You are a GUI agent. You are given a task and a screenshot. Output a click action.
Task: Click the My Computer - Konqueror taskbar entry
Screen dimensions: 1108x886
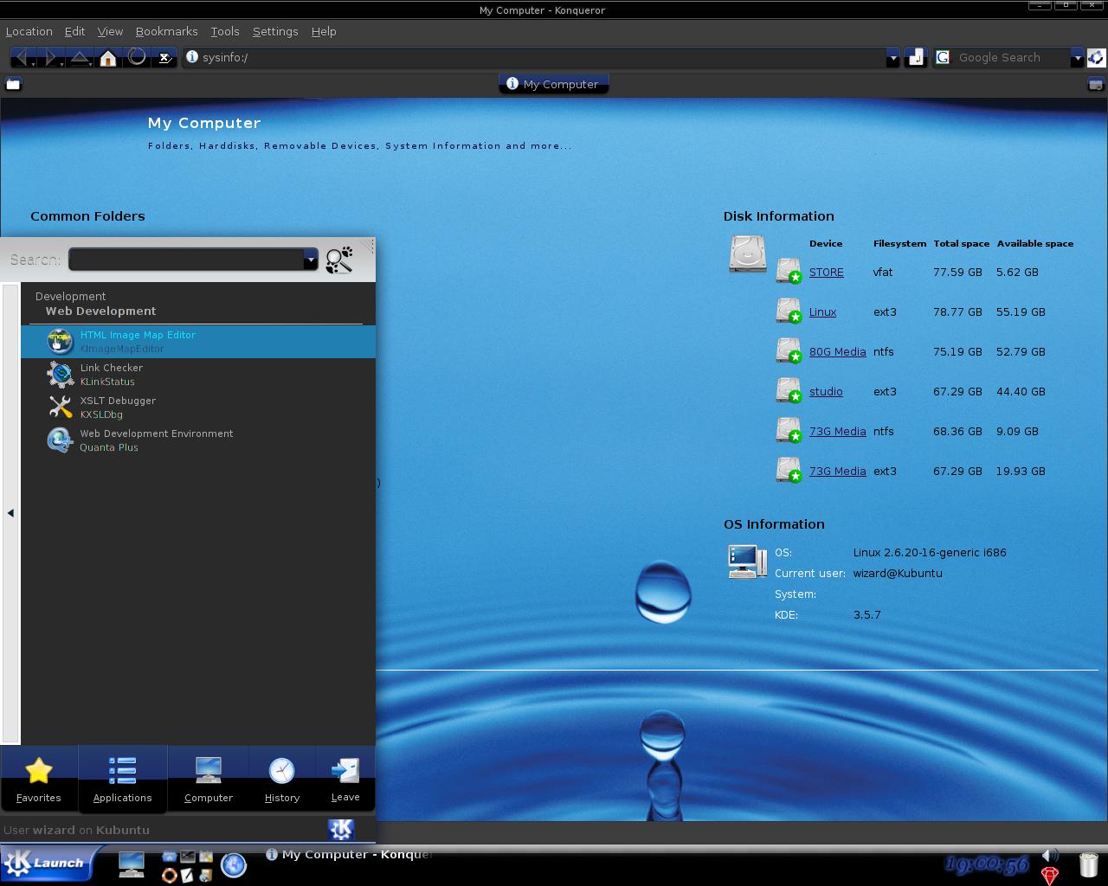coord(348,855)
